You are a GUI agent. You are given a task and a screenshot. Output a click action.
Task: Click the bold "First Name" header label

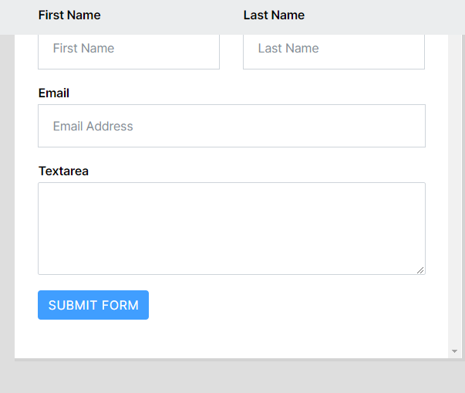click(69, 15)
